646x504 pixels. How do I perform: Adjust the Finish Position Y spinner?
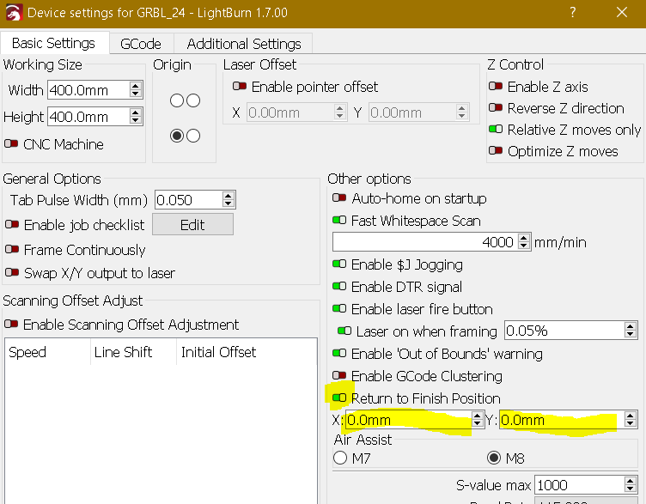coord(631,420)
